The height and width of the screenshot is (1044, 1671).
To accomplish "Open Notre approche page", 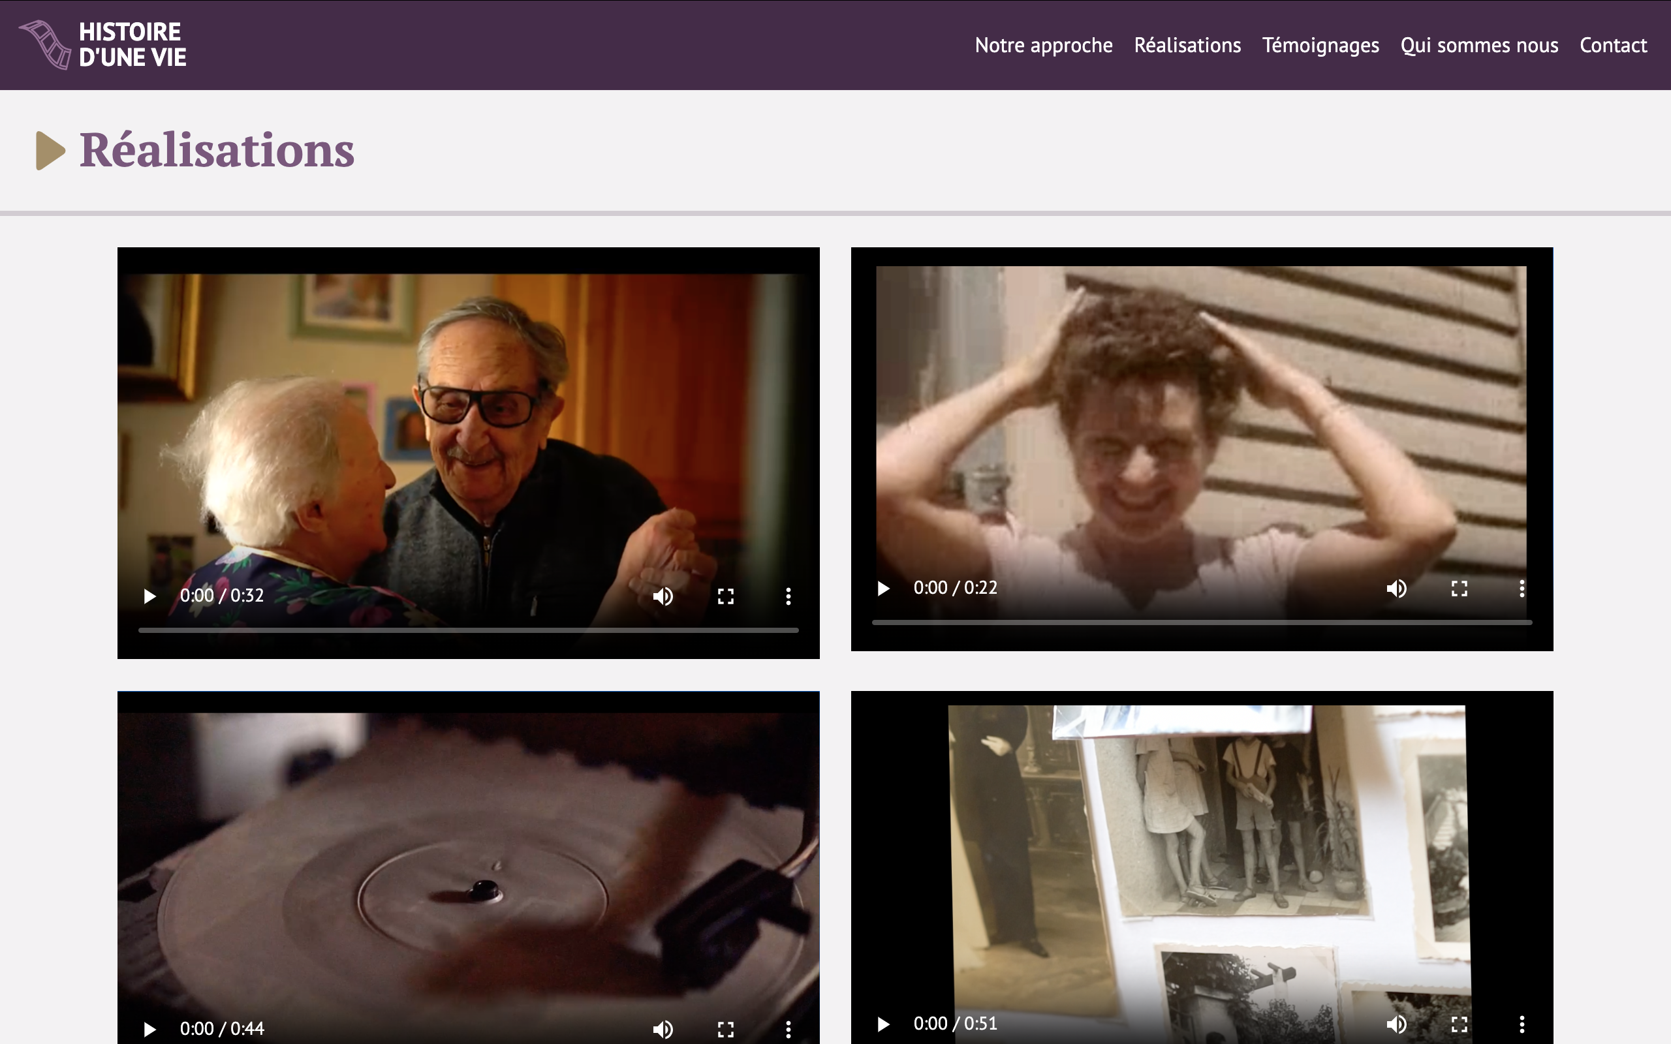I will coord(1043,46).
